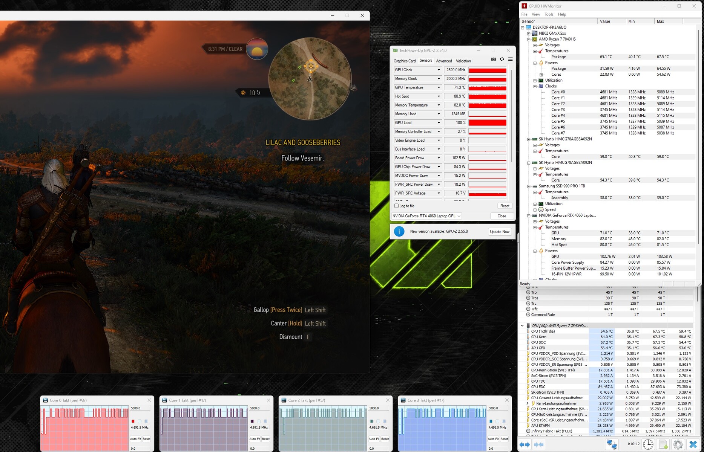Open GPU Clock sensor dropdown arrow
This screenshot has height=452, width=704.
439,70
